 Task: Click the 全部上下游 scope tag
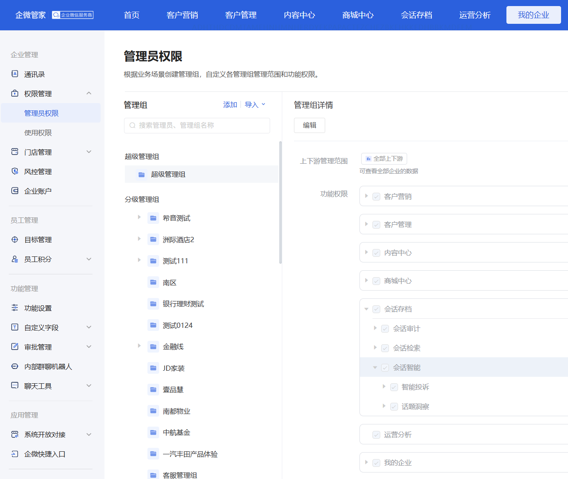[x=384, y=159]
